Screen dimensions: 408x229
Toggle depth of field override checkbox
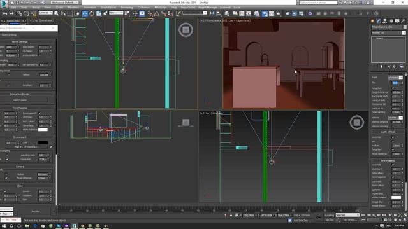pos(393,137)
